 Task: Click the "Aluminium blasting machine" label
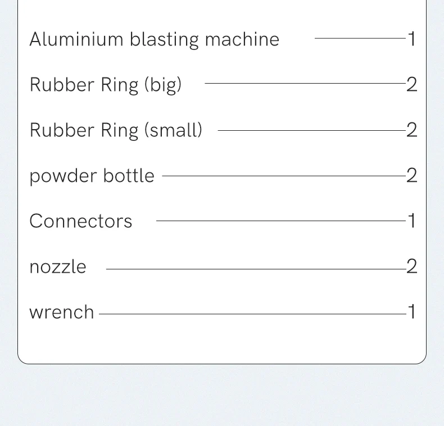[x=154, y=39]
